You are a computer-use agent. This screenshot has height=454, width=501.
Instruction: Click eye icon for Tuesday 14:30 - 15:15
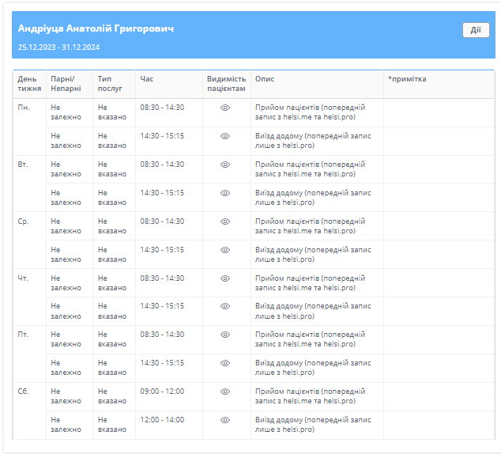tap(225, 193)
